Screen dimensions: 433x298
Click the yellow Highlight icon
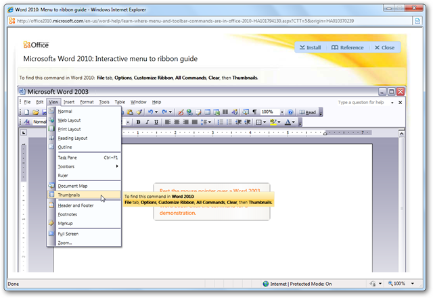[x=273, y=122]
